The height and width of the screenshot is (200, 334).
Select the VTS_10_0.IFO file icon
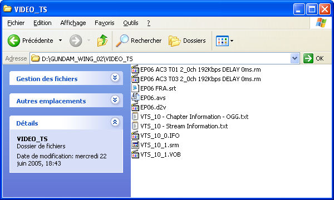[x=135, y=135]
